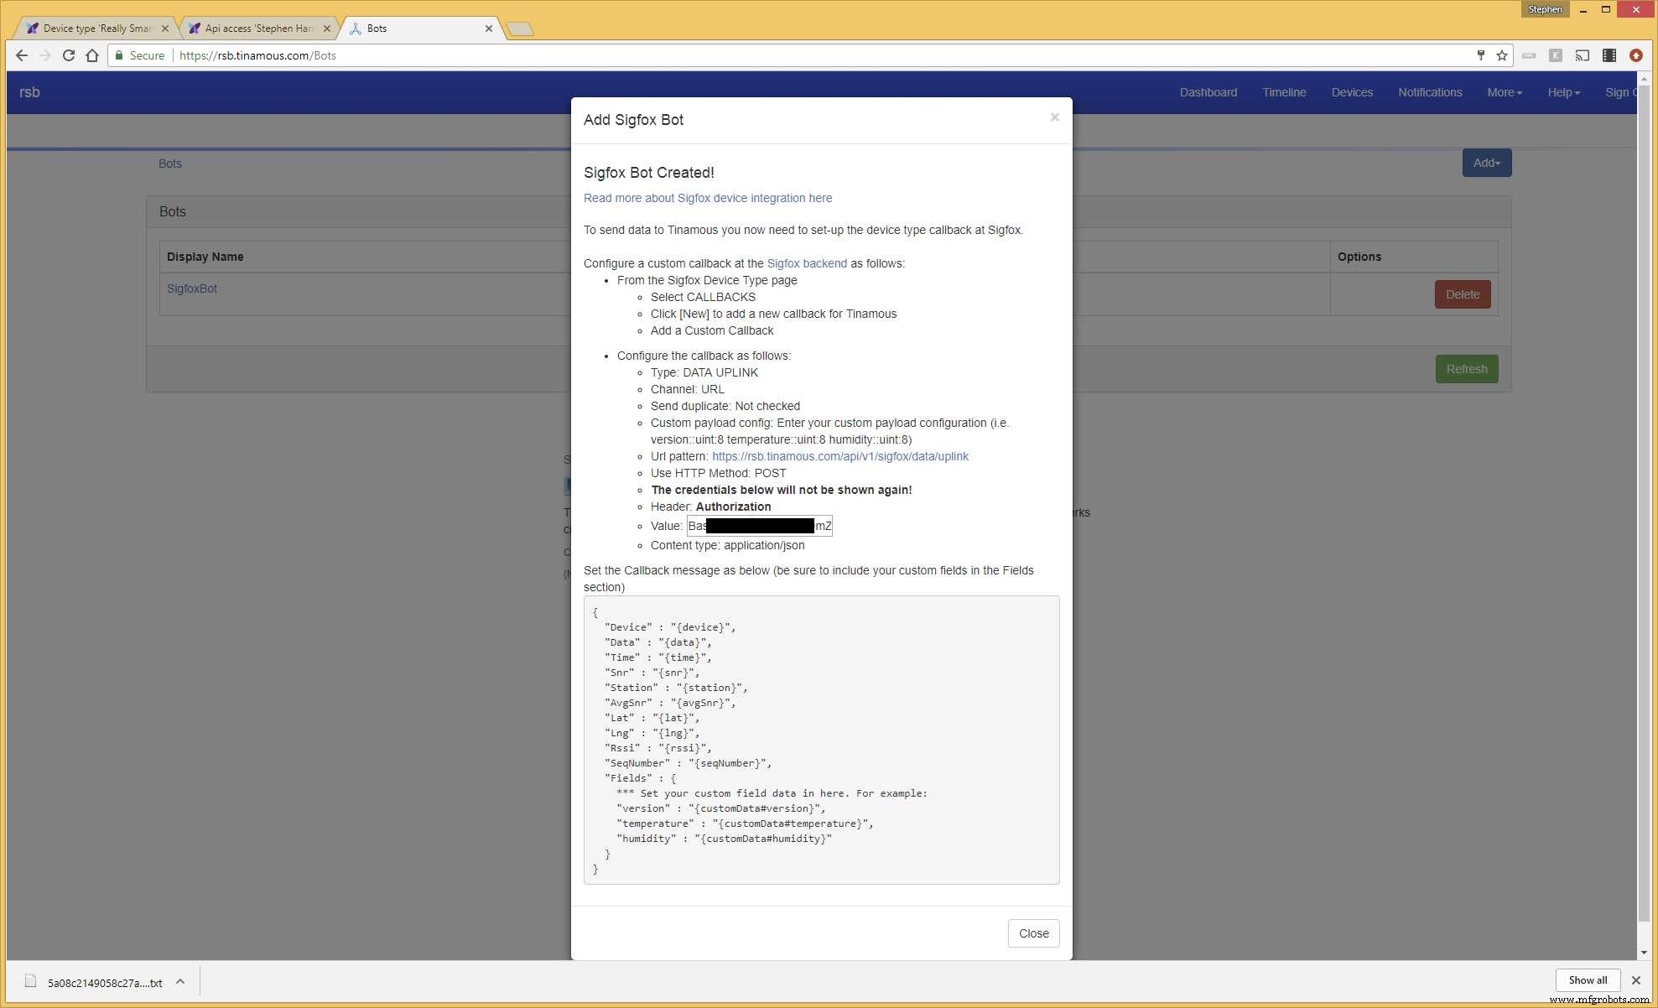Image resolution: width=1658 pixels, height=1008 pixels.
Task: Expand the Help menu in navbar
Action: click(x=1563, y=92)
